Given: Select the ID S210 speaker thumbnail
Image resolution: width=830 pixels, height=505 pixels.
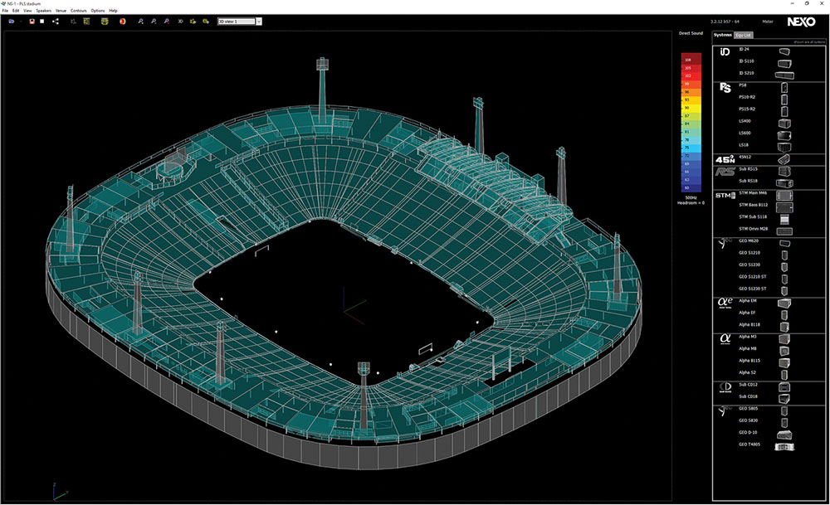Looking at the screenshot, I should click(784, 75).
